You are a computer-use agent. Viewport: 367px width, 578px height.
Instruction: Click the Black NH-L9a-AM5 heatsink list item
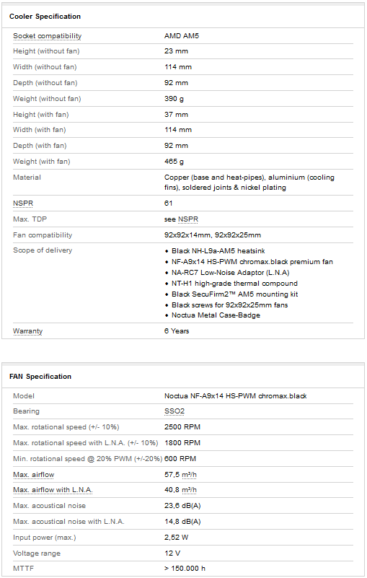218,251
